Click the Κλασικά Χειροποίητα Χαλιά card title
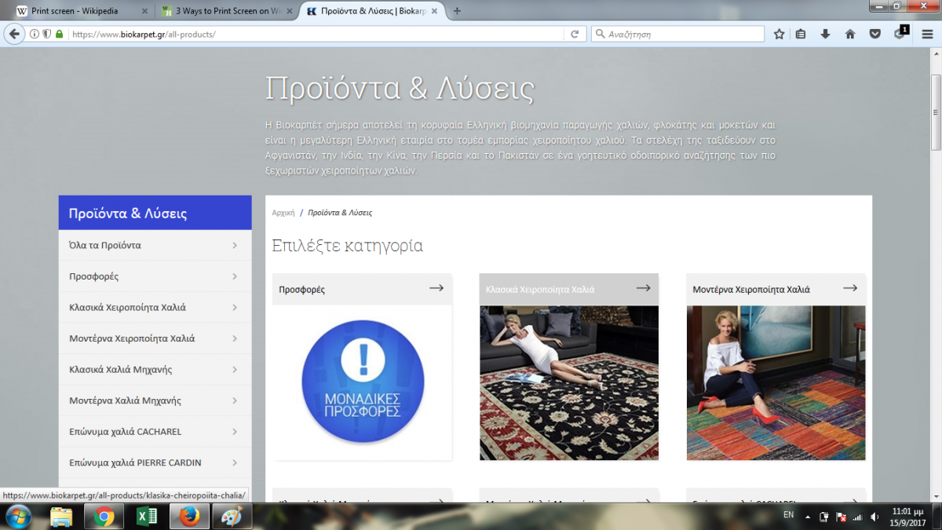942x530 pixels. 540,290
